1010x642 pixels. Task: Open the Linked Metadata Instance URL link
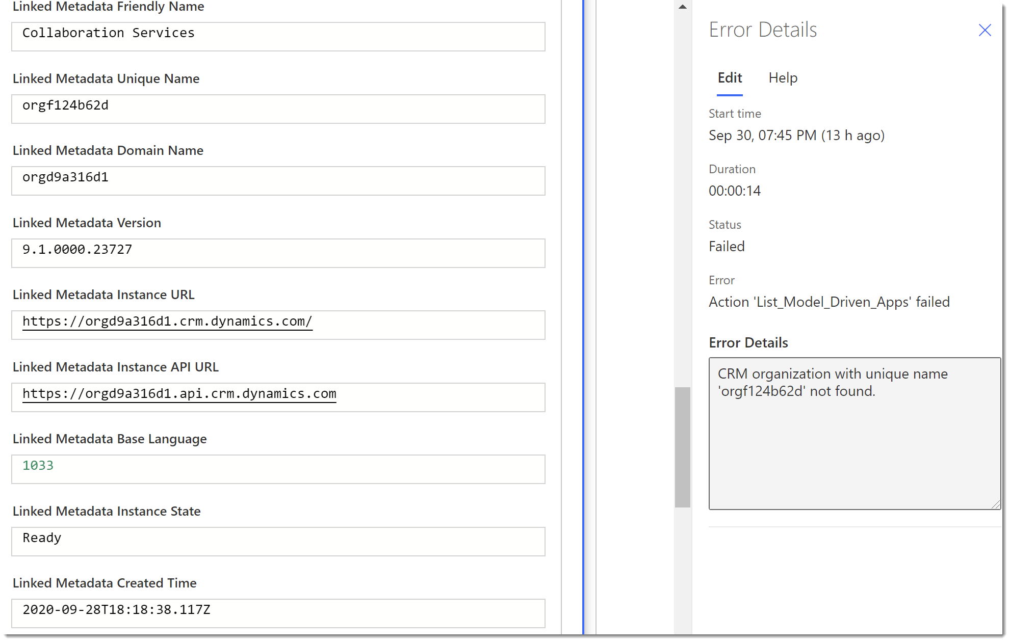click(x=167, y=322)
